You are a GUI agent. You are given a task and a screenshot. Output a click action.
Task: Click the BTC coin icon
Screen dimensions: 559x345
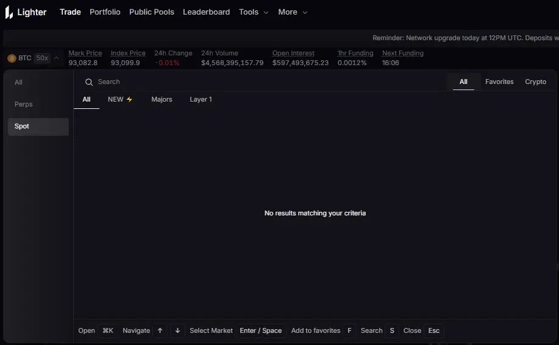tap(12, 58)
